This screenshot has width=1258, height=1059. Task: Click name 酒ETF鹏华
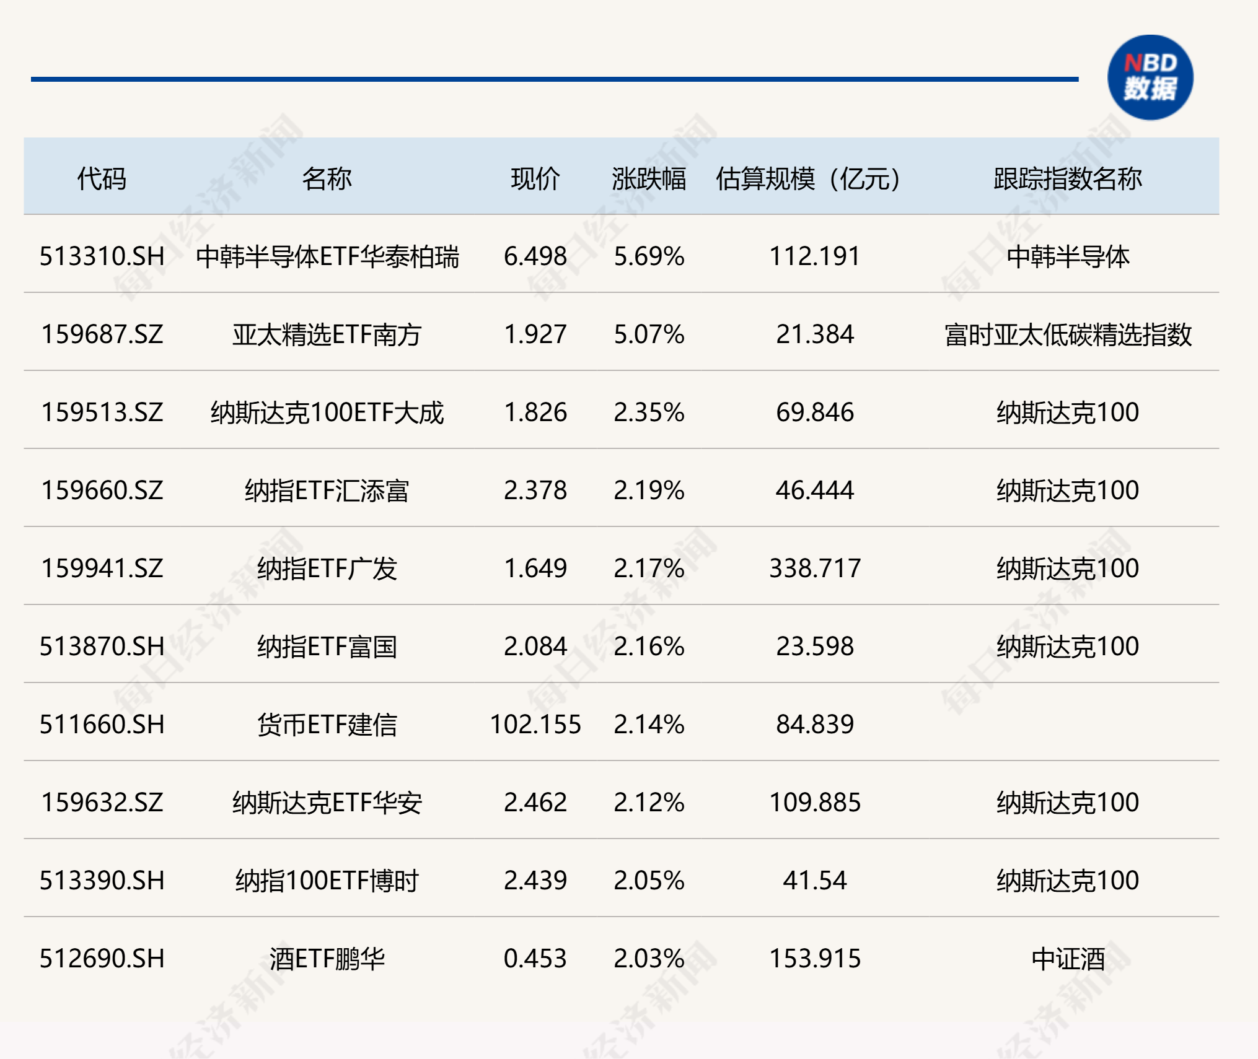coord(327,959)
